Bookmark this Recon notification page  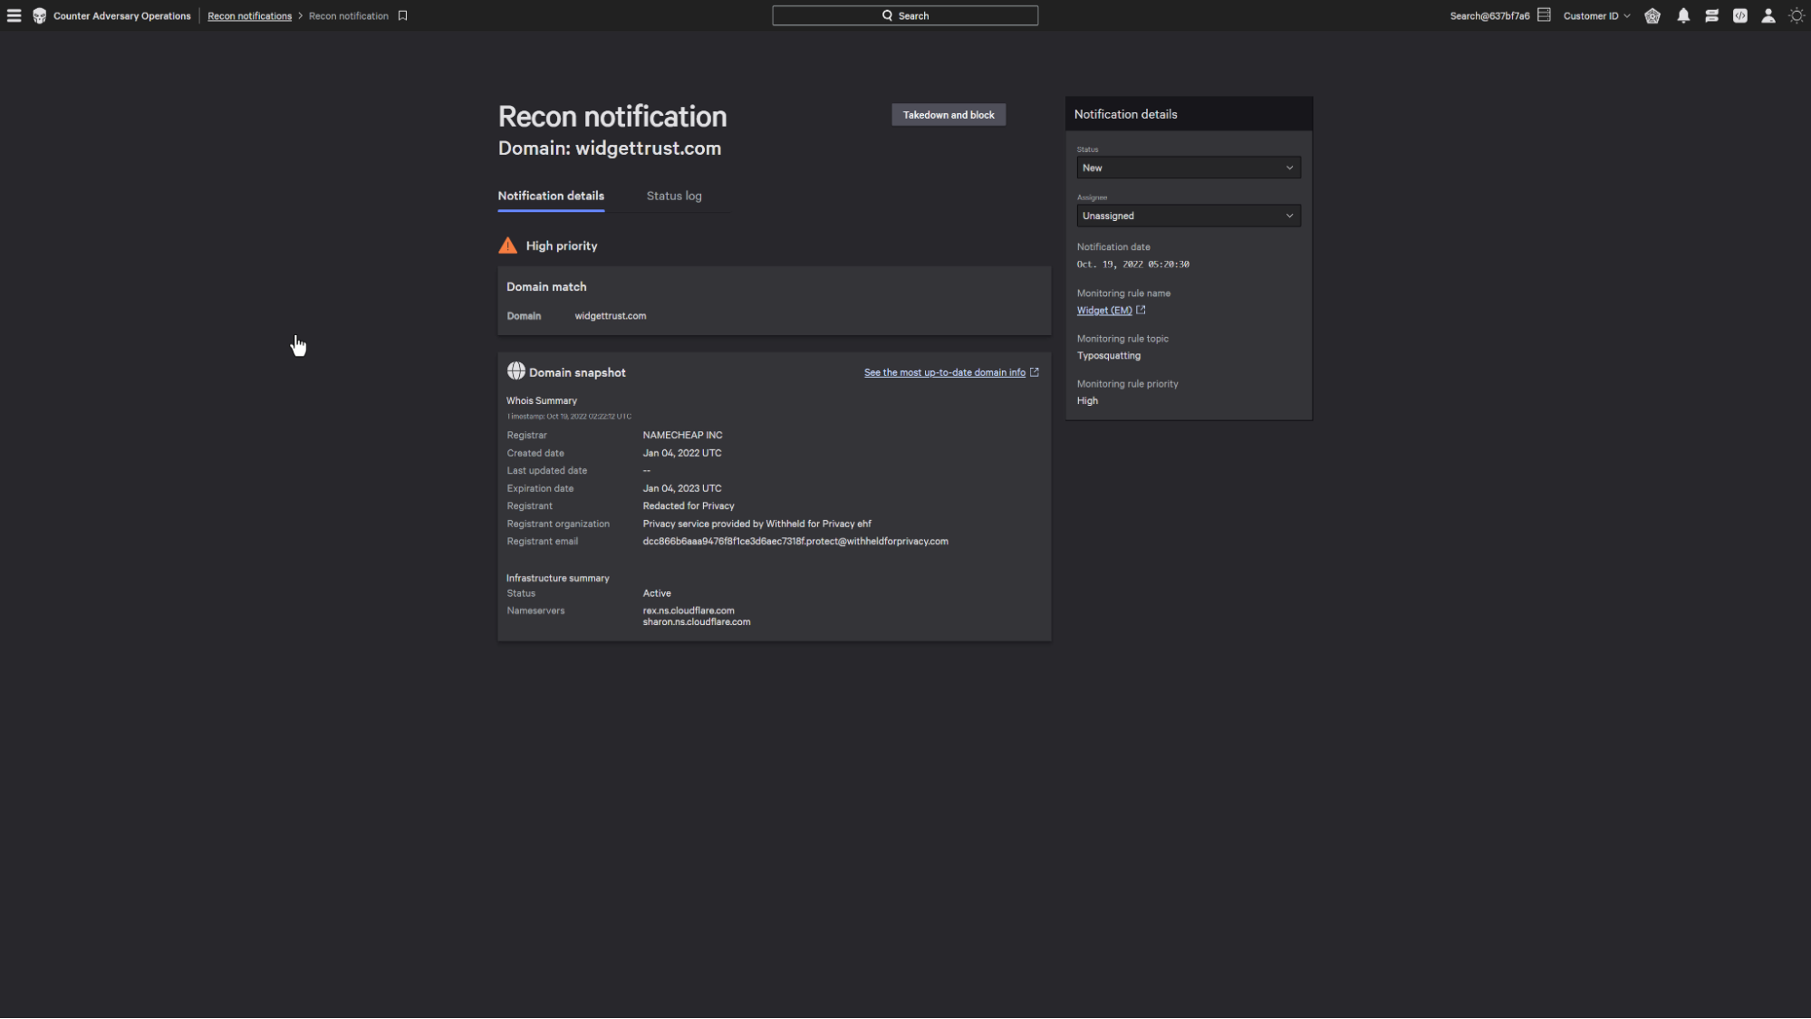click(403, 15)
